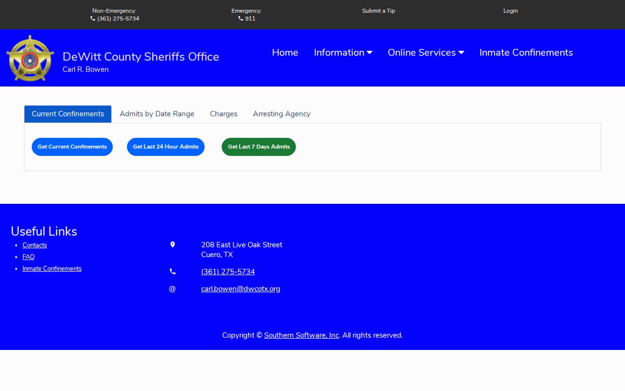
Task: Click the Cuero, TX text
Action: coord(217,255)
